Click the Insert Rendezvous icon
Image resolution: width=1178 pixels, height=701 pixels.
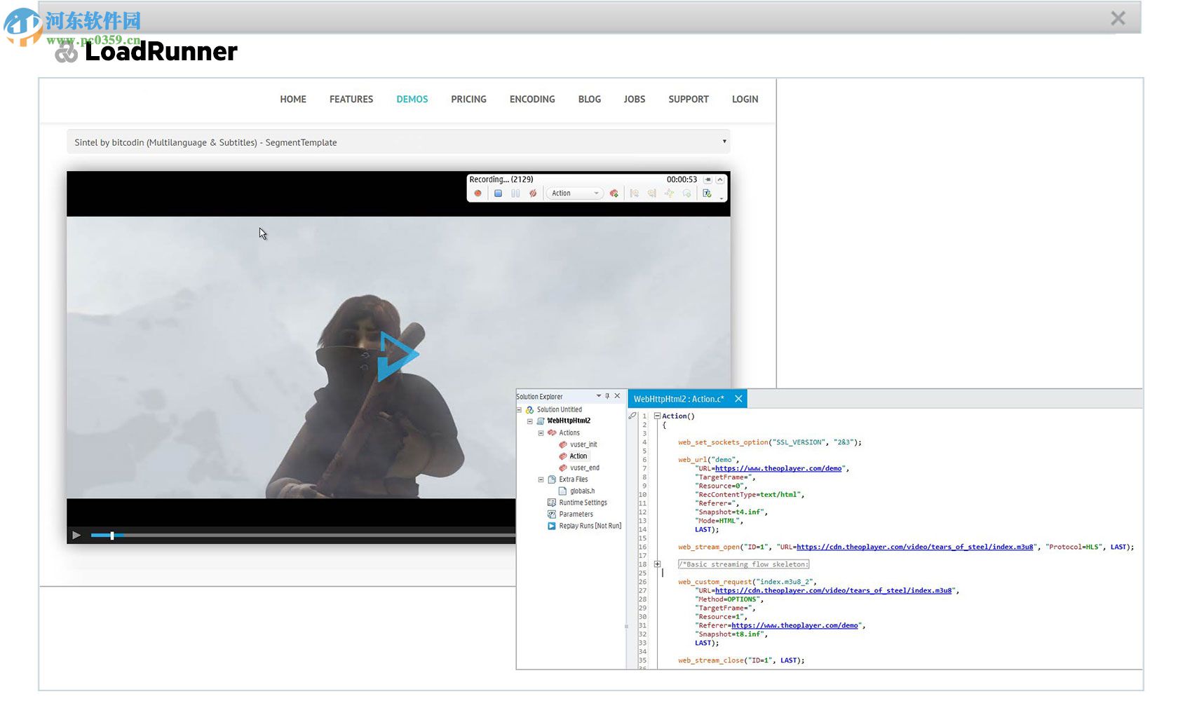(670, 193)
